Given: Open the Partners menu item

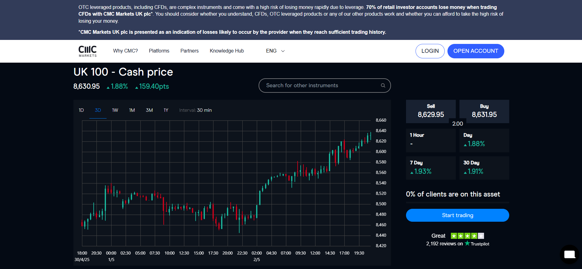Looking at the screenshot, I should coord(189,51).
